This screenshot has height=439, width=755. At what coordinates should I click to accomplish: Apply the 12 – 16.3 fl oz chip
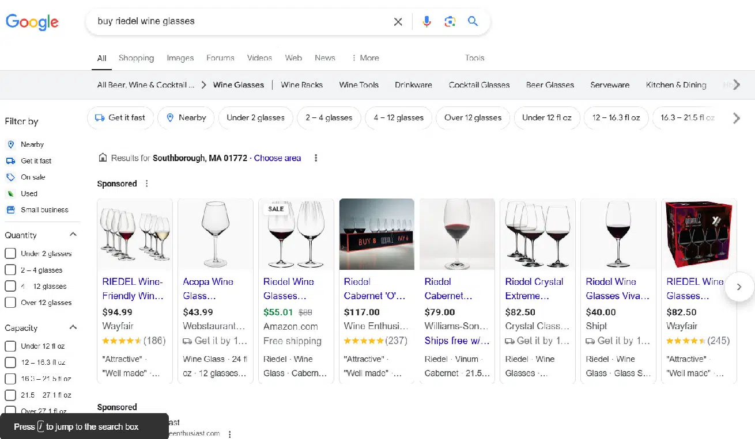point(616,117)
